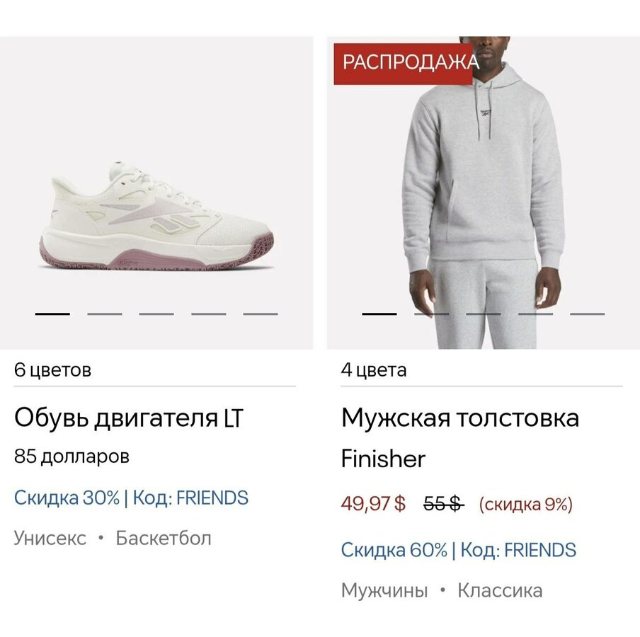Select the third carousel indicator on hoodie image
Viewport: 640px width, 637px height.
pyautogui.click(x=484, y=314)
